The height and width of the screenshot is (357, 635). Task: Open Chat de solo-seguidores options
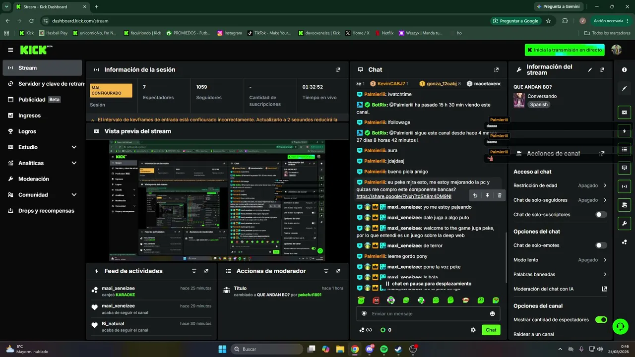[560, 200]
